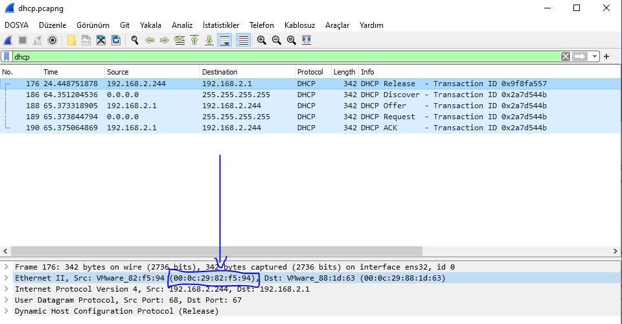Open the DOSYA menu

[x=17, y=25]
